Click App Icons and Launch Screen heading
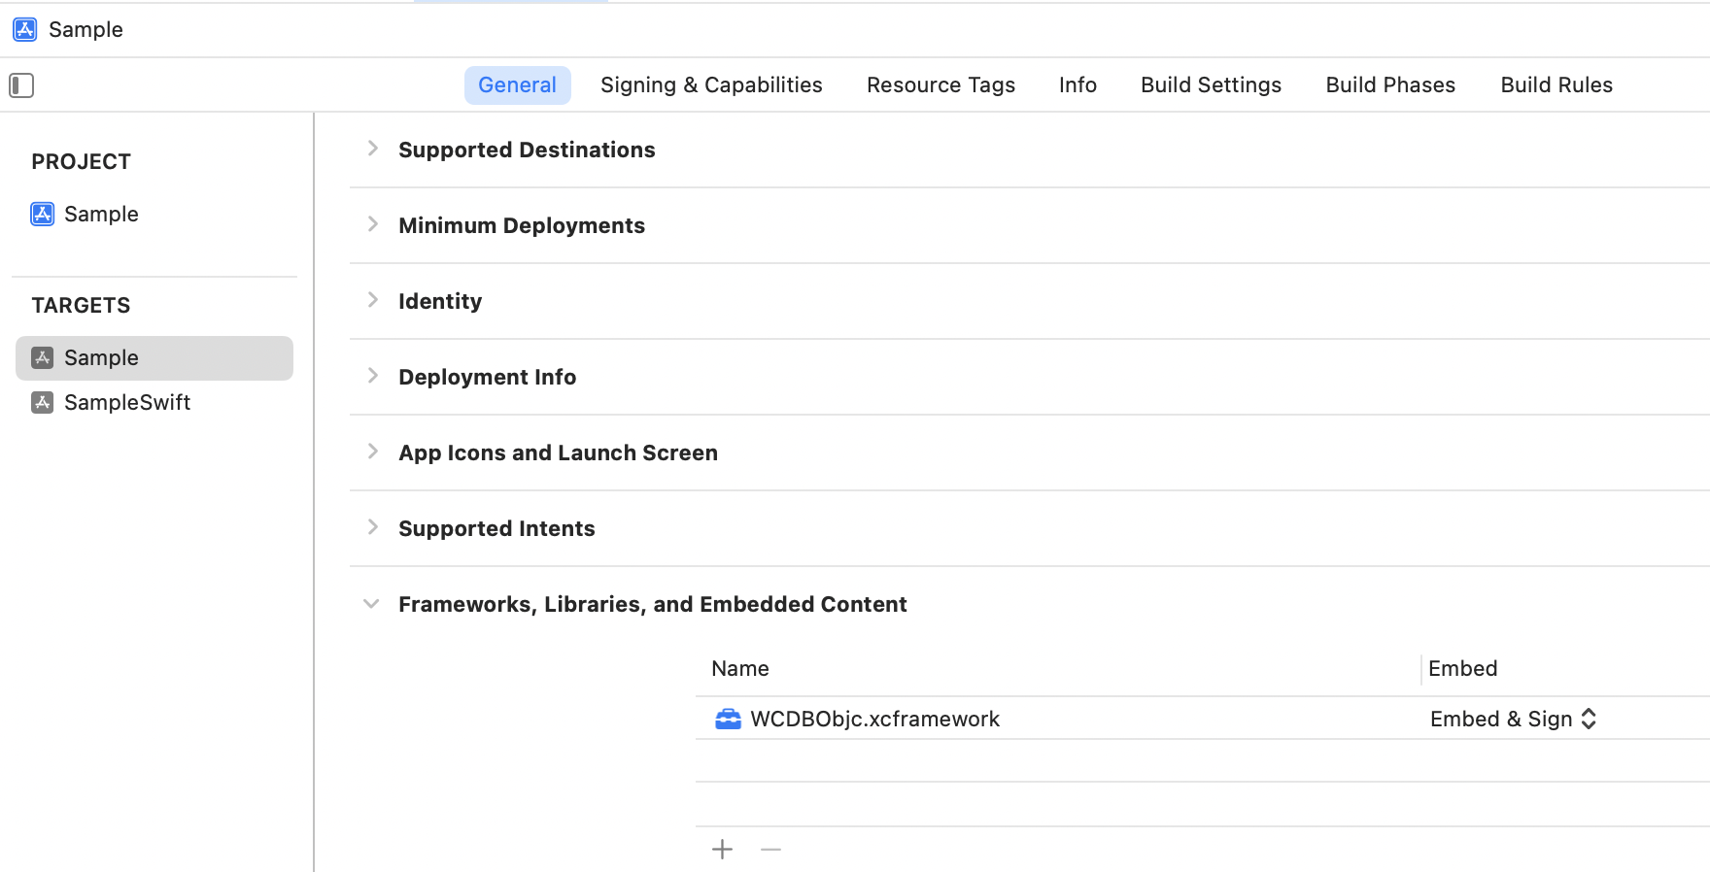Screen dimensions: 1710x872 (x=558, y=453)
